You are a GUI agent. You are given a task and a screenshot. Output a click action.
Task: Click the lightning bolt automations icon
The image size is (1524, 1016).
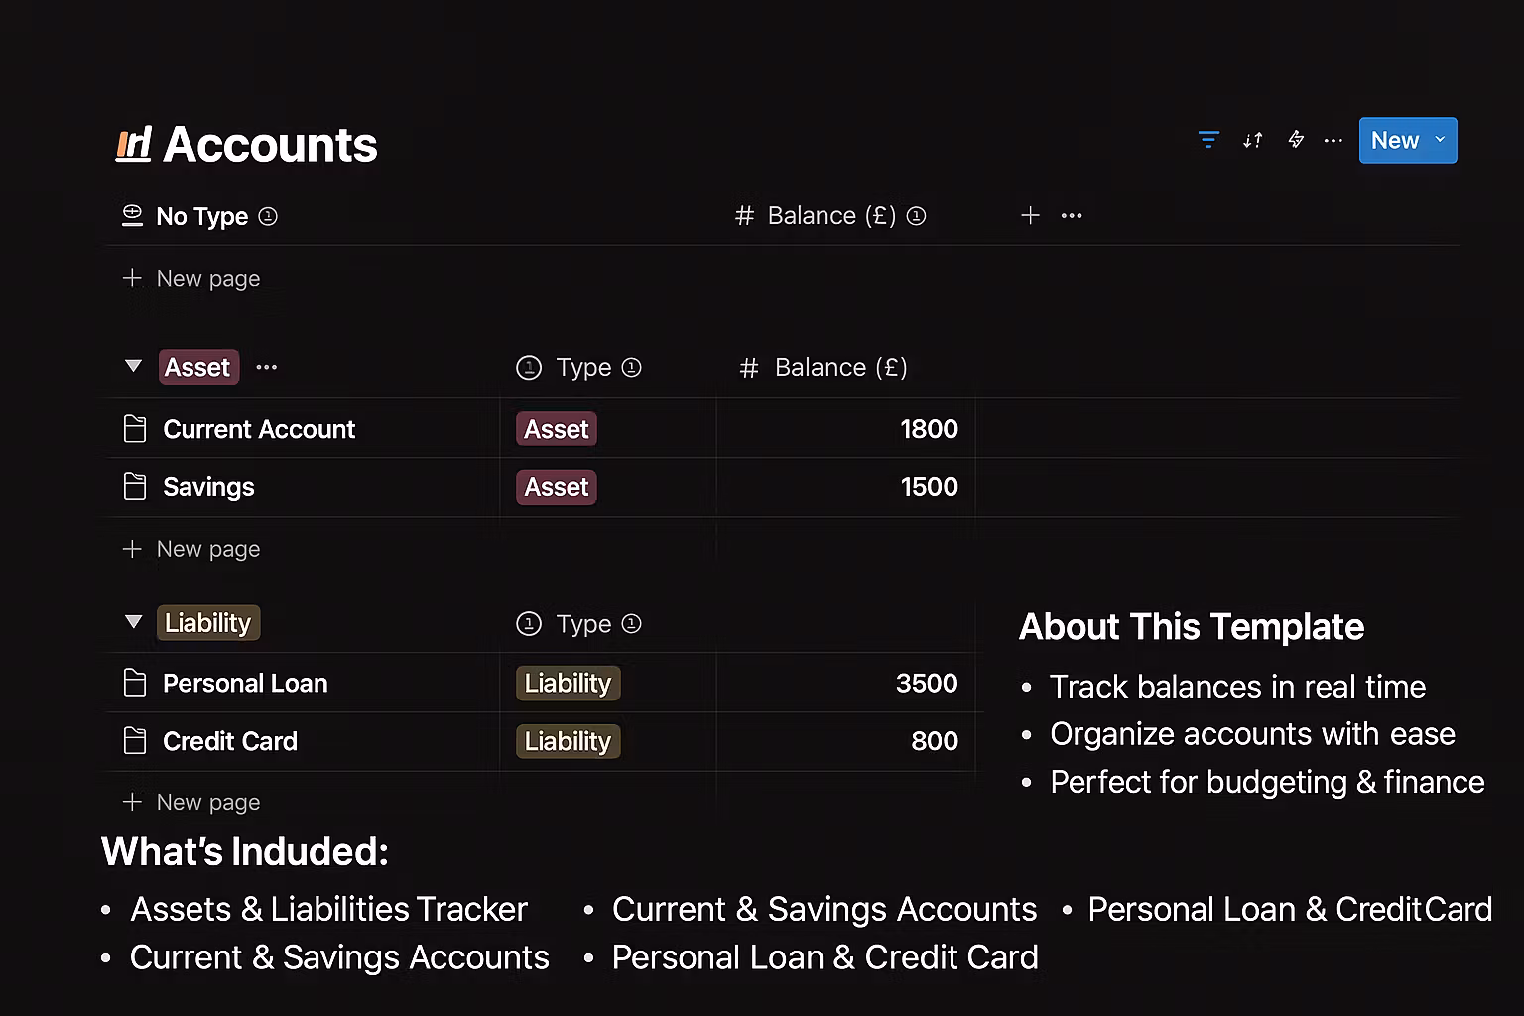[1296, 140]
